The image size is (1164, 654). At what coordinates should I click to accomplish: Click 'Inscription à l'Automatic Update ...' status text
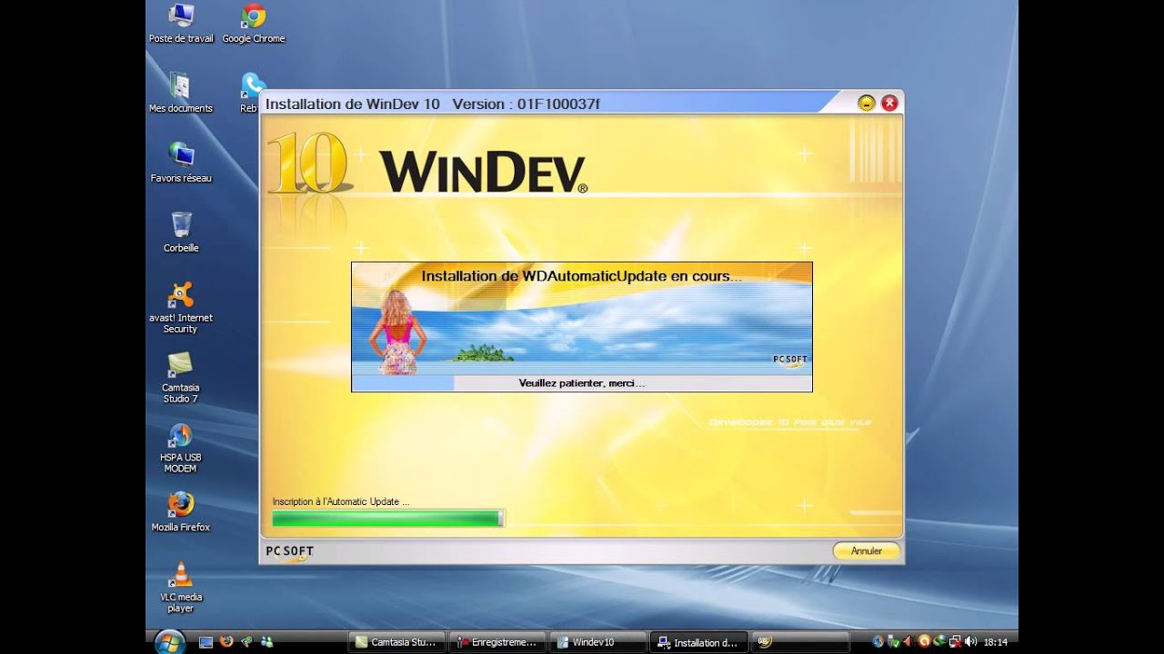tap(341, 501)
